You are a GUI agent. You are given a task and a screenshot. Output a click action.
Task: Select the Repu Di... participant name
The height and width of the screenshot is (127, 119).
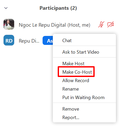point(29,41)
